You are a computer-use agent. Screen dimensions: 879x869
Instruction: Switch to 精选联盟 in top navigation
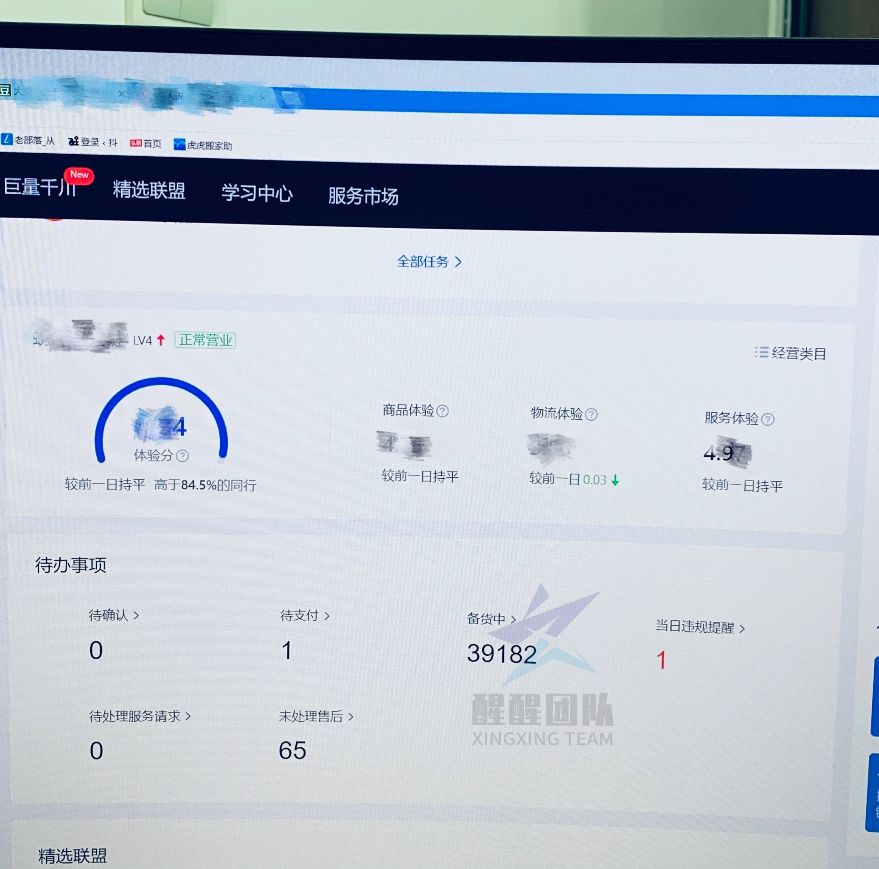149,190
